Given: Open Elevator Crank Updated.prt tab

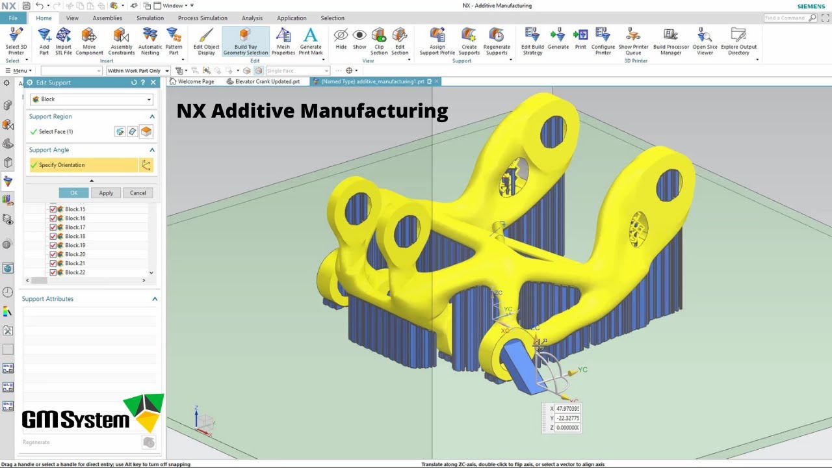Looking at the screenshot, I should point(263,82).
